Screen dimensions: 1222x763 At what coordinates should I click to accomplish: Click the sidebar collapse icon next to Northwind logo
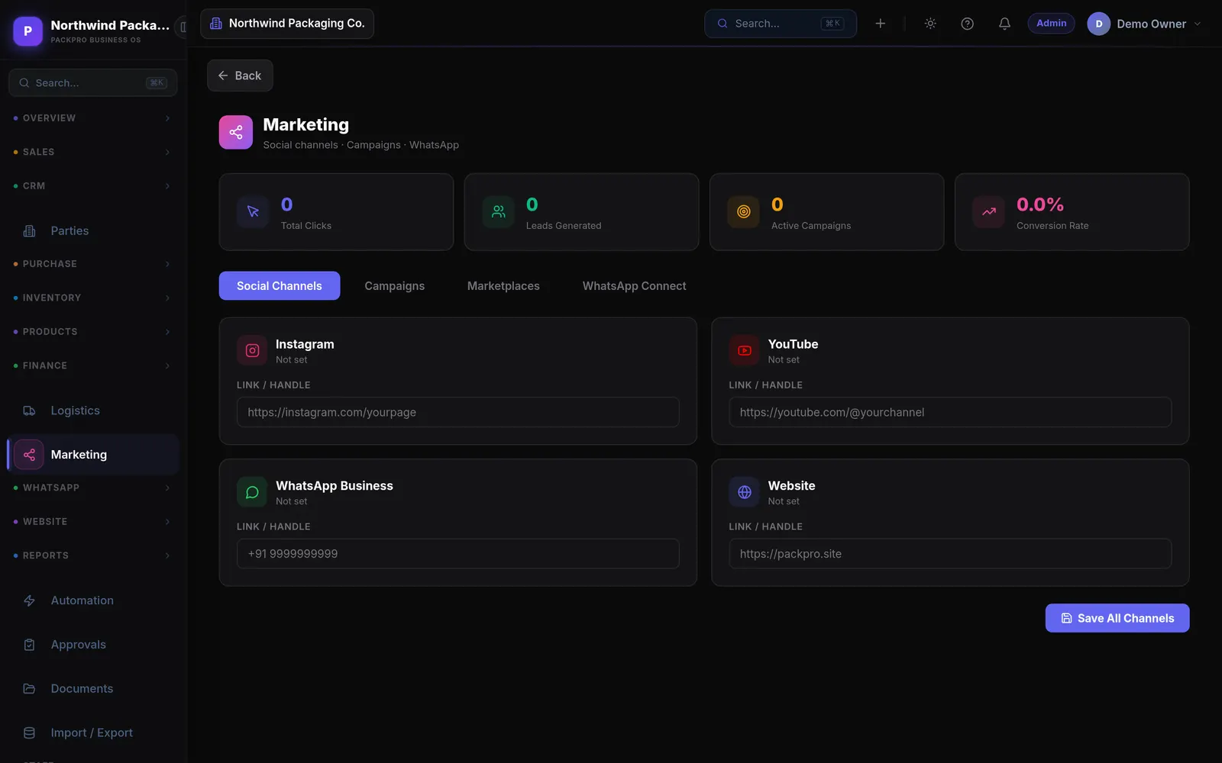pos(183,27)
